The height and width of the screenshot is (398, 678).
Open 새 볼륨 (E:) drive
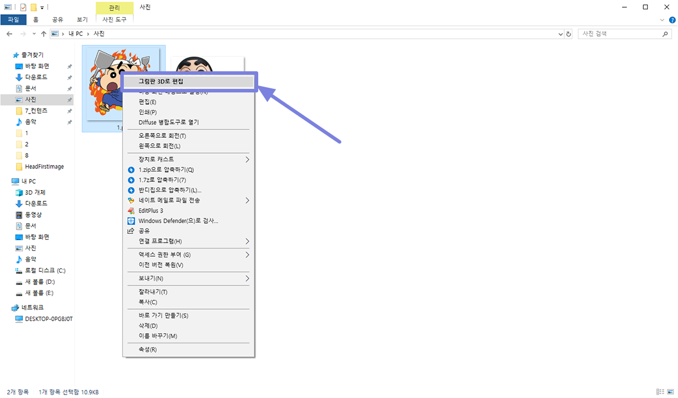pos(40,293)
